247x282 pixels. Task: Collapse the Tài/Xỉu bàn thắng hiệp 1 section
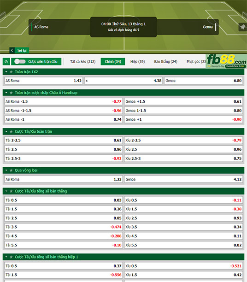point(6,257)
